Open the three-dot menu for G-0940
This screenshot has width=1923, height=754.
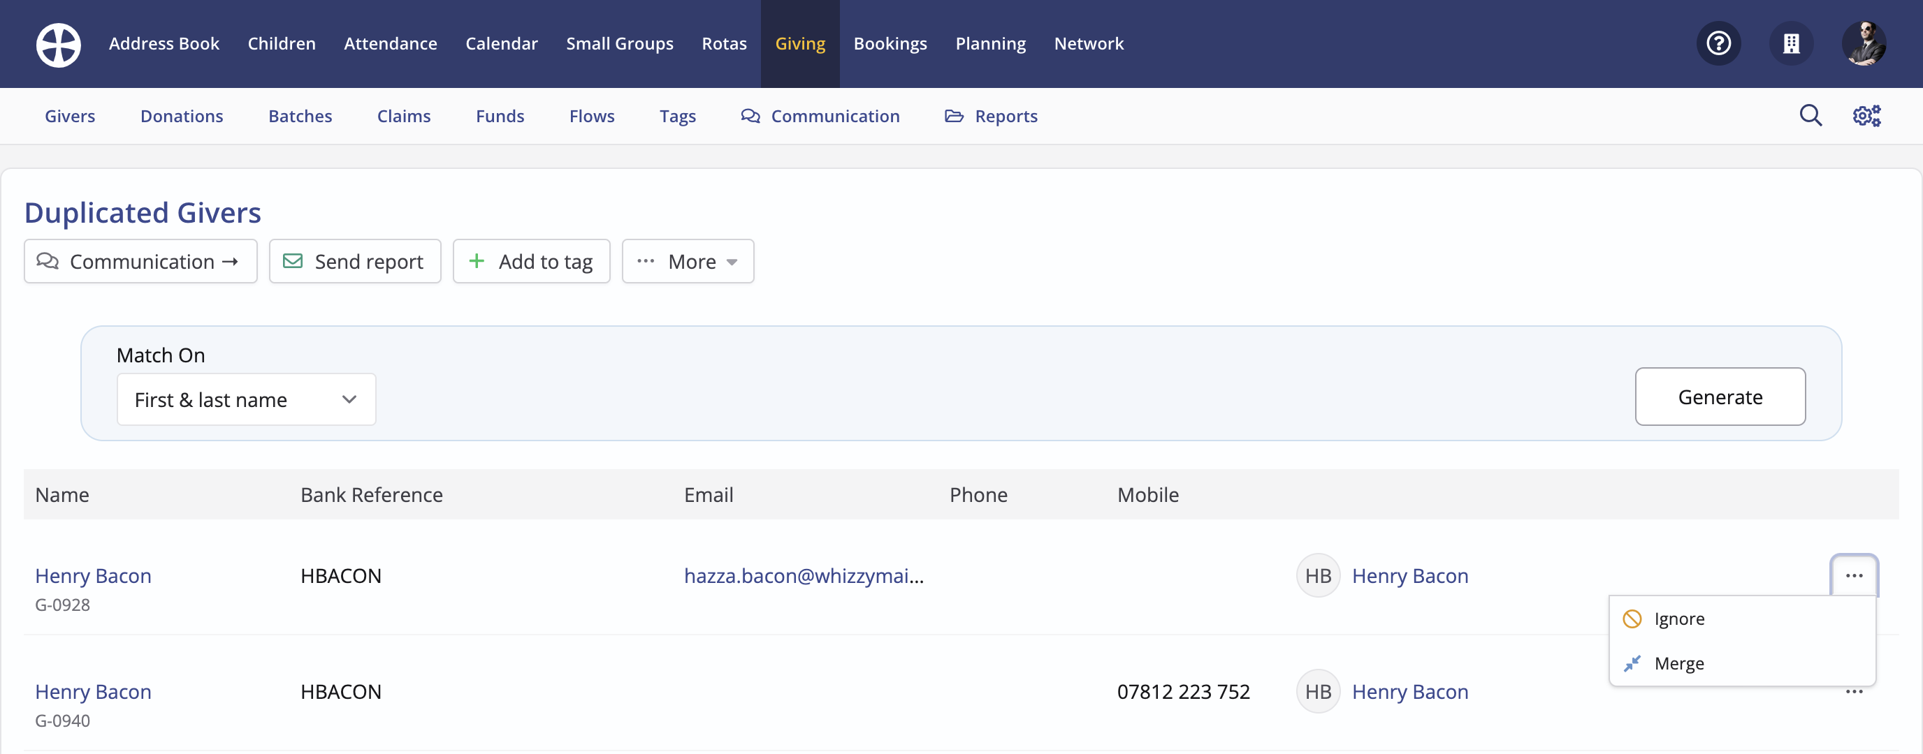coord(1854,692)
